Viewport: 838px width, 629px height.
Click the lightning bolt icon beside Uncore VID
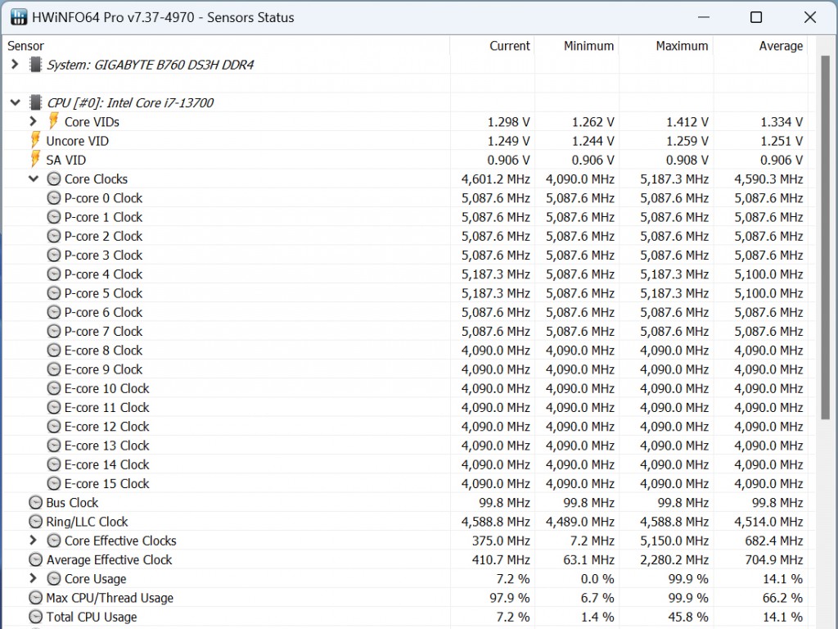[35, 141]
